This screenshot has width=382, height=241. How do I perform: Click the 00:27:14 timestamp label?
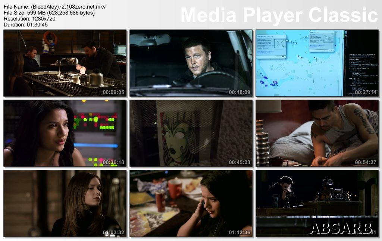[x=366, y=93]
